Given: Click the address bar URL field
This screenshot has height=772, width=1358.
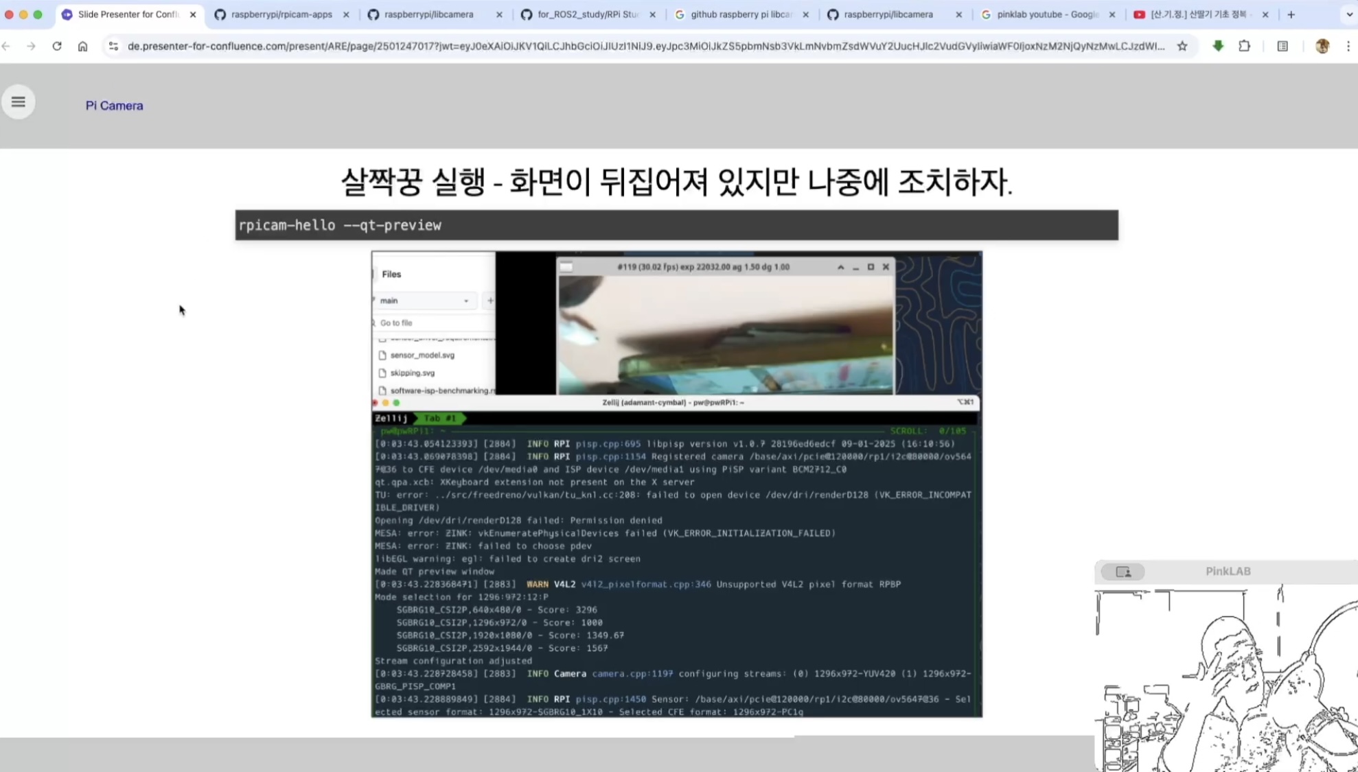Looking at the screenshot, I should (x=645, y=46).
